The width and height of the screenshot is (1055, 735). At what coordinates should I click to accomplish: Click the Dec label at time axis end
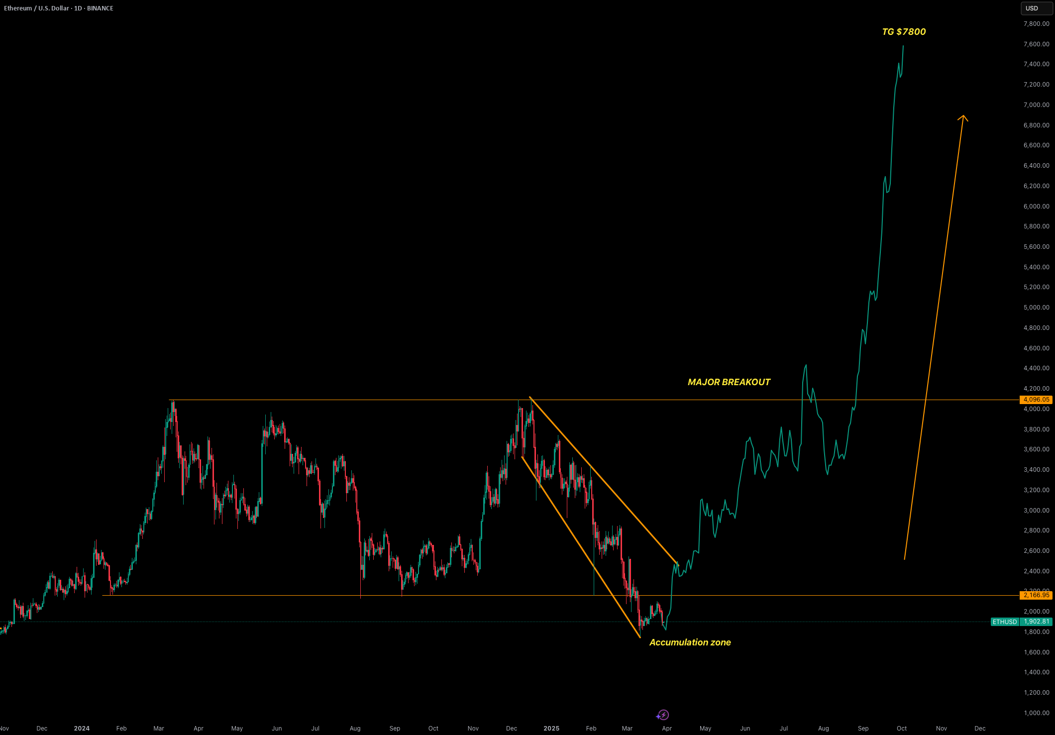point(980,729)
